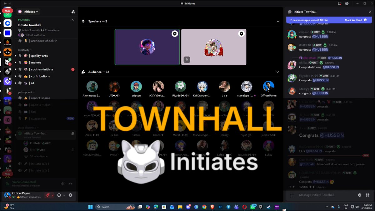Open the Help question mark icon
Screen dimensions: 375x211
point(347,3)
